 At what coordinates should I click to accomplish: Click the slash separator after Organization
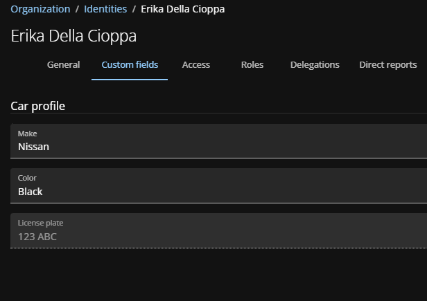click(x=78, y=9)
